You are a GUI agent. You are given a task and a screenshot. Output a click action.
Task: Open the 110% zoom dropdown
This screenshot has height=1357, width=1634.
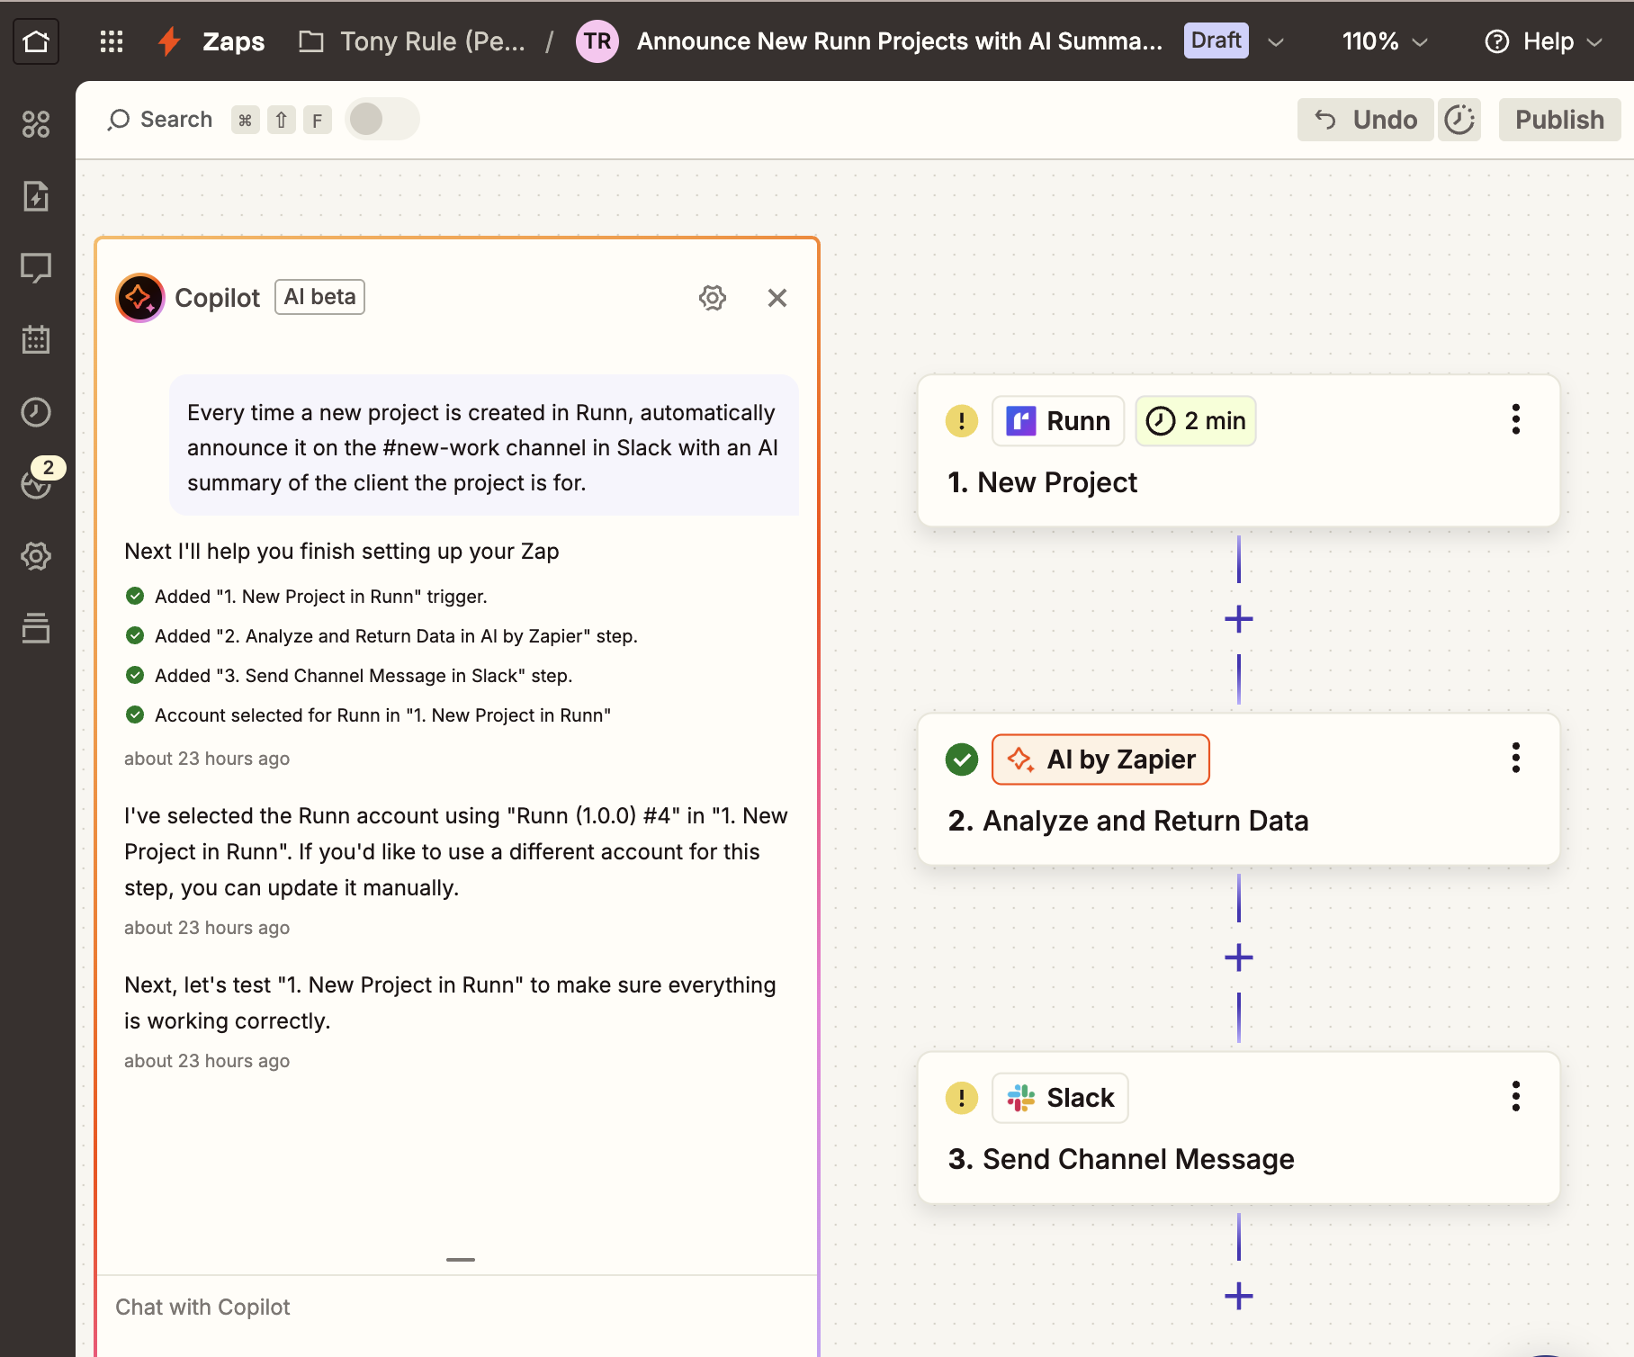[x=1384, y=41]
